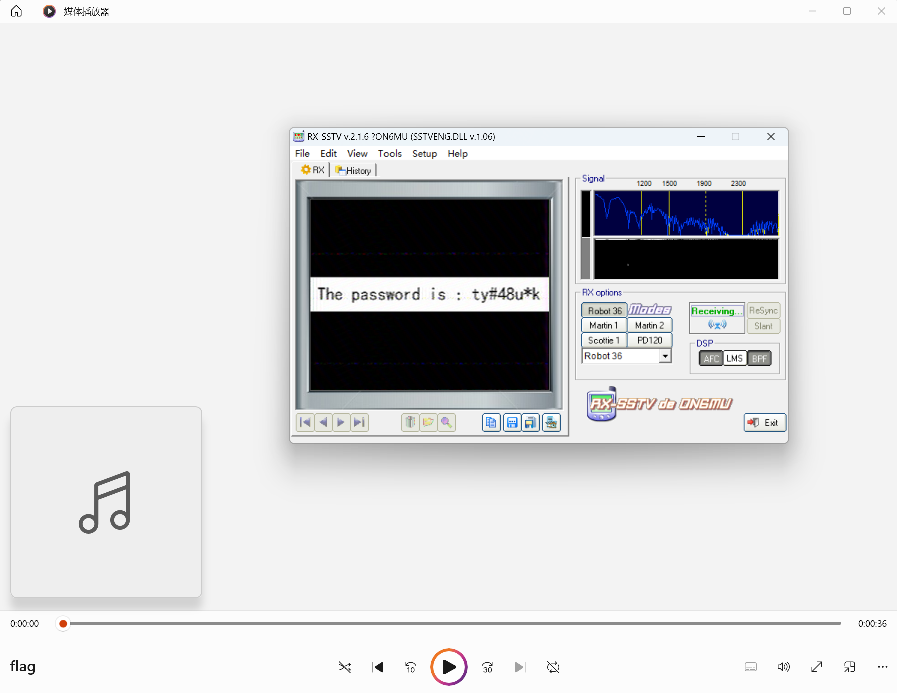Click the save-as multiple disks icon

pyautogui.click(x=531, y=422)
